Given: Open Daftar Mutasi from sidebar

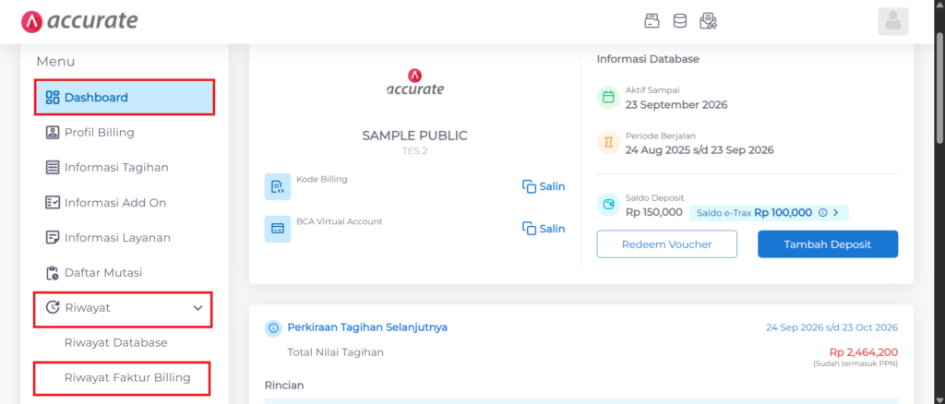Looking at the screenshot, I should (x=102, y=273).
